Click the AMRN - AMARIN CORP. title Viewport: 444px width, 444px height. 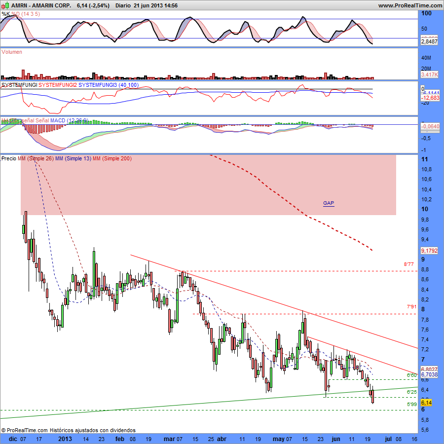click(41, 5)
